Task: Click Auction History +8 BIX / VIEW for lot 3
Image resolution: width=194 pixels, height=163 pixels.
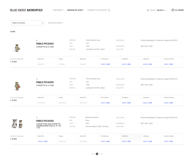Action: 169,141
